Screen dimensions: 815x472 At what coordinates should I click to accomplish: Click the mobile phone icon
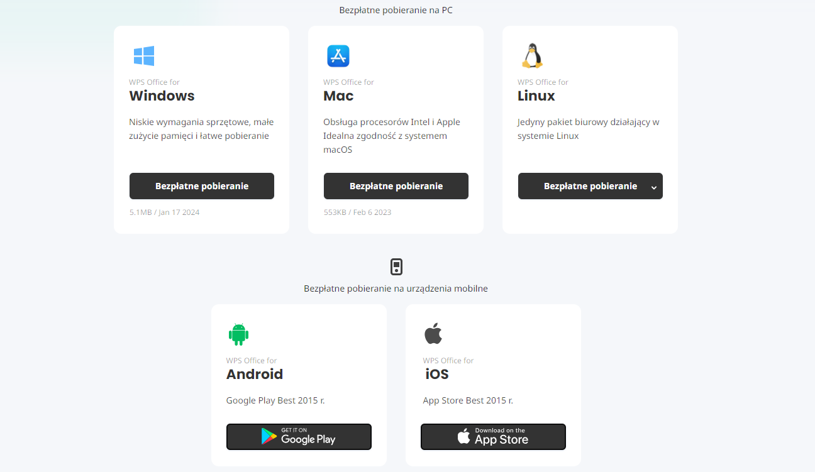coord(396,267)
